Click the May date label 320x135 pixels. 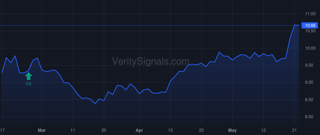[233, 130]
